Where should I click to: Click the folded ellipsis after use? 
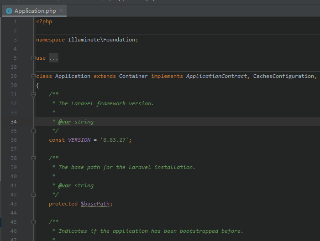(x=53, y=58)
